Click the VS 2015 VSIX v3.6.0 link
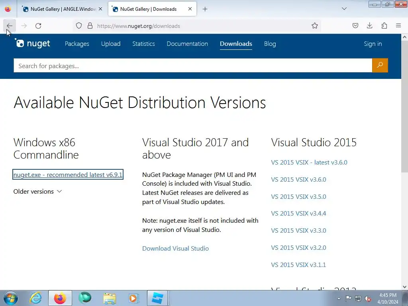This screenshot has width=408, height=306. [298, 180]
